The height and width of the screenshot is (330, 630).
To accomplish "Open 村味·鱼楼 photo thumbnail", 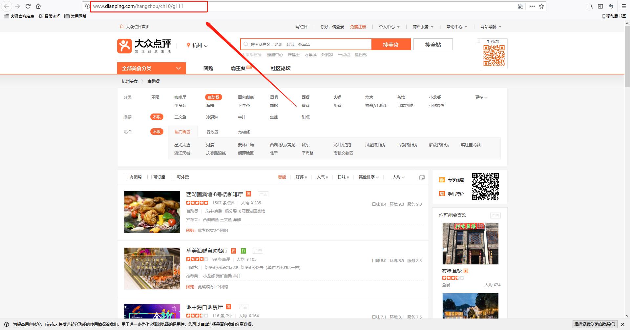I will [x=470, y=243].
